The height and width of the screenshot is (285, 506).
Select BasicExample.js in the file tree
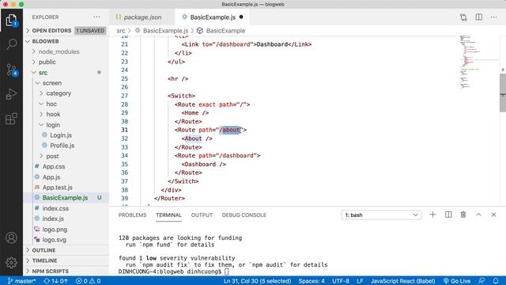tap(65, 198)
